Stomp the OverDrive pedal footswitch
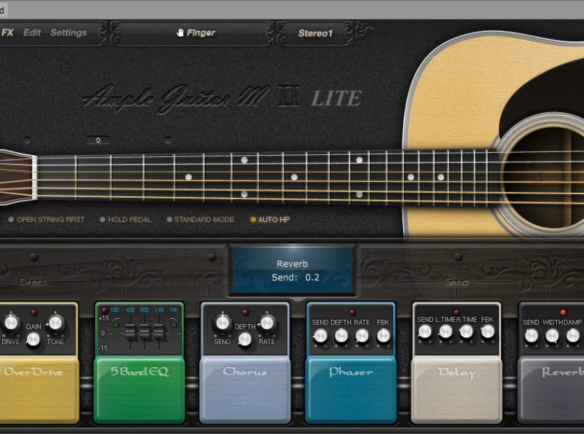 pos(39,390)
